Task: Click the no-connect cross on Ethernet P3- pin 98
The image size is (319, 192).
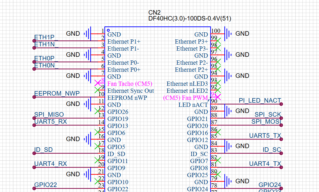Action: pos(218,48)
